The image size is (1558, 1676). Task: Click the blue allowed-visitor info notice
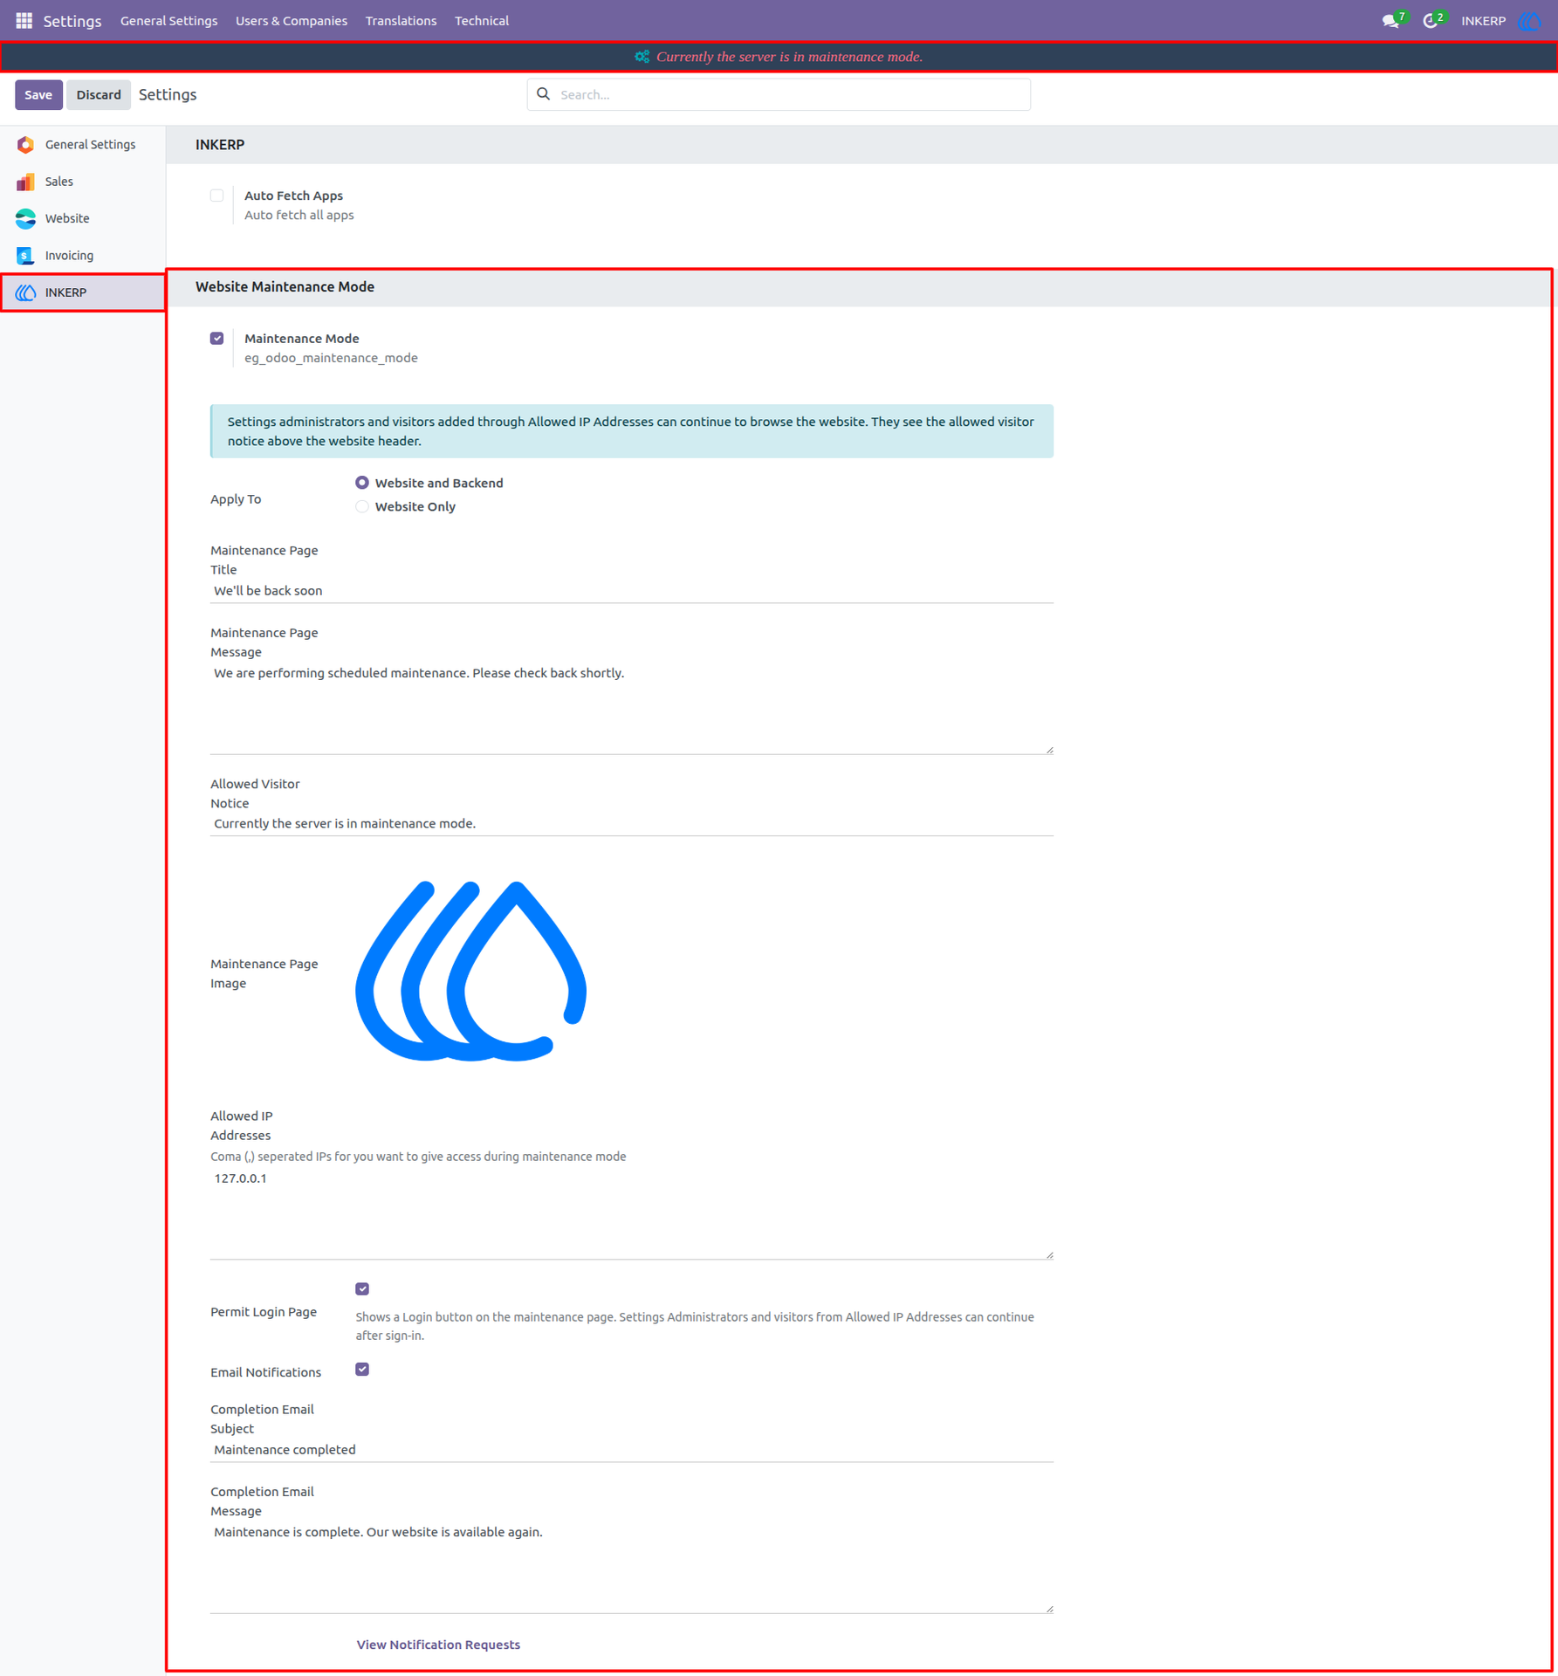632,431
